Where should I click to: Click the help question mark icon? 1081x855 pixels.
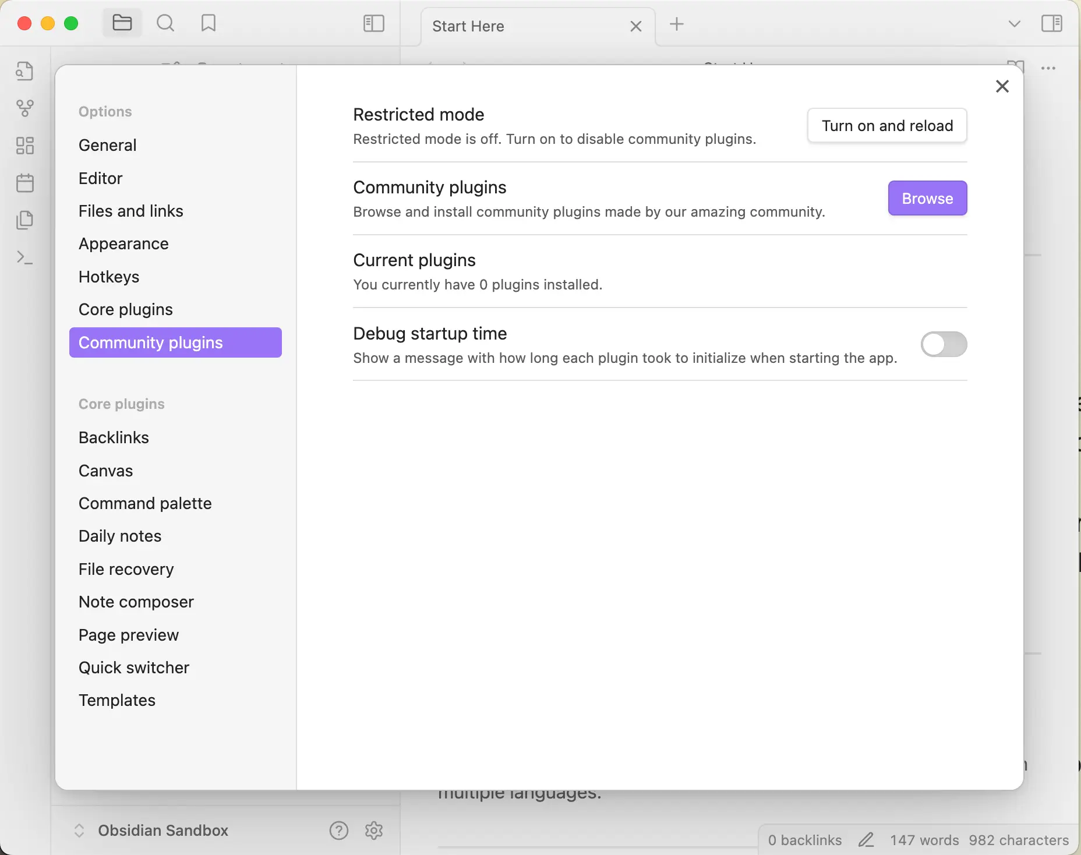point(338,831)
